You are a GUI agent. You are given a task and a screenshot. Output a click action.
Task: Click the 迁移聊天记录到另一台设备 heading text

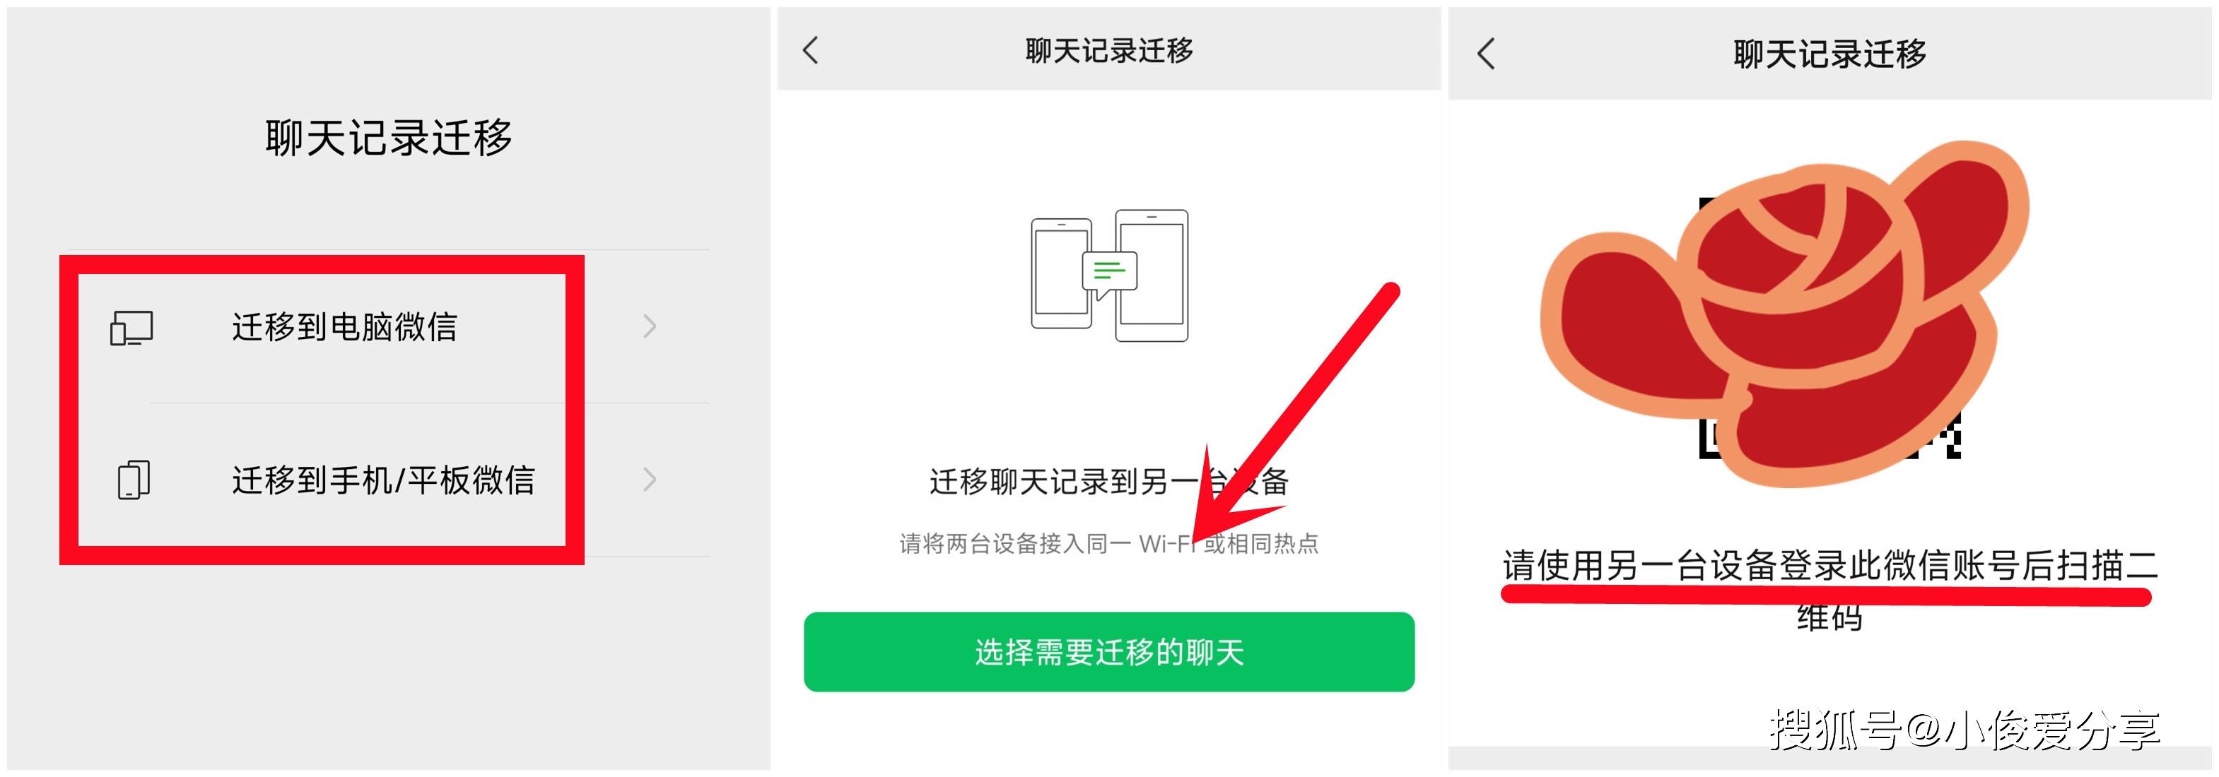(1108, 481)
